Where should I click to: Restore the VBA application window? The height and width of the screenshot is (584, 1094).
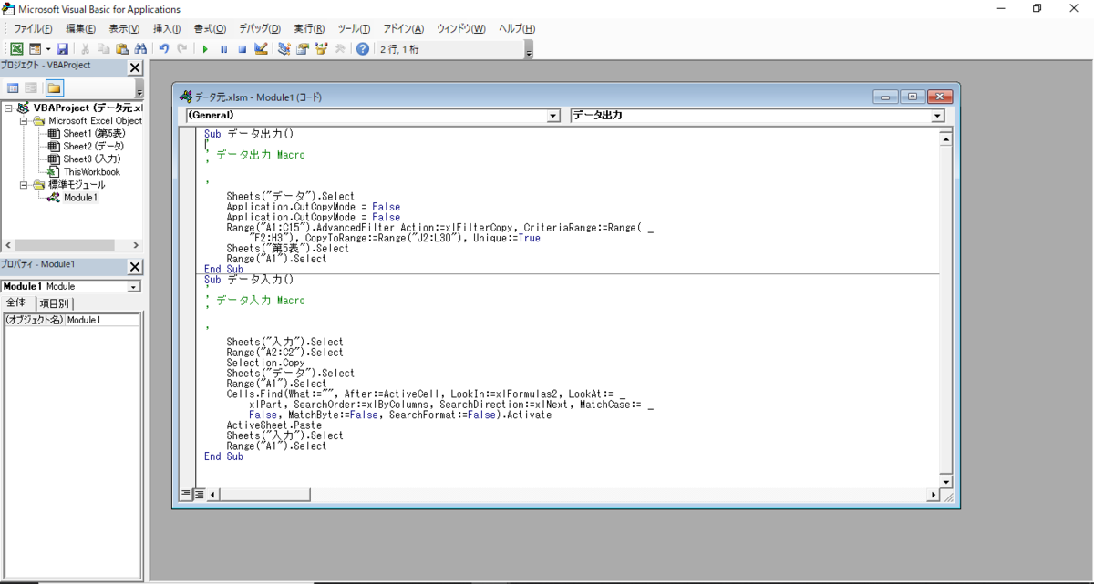[1037, 8]
